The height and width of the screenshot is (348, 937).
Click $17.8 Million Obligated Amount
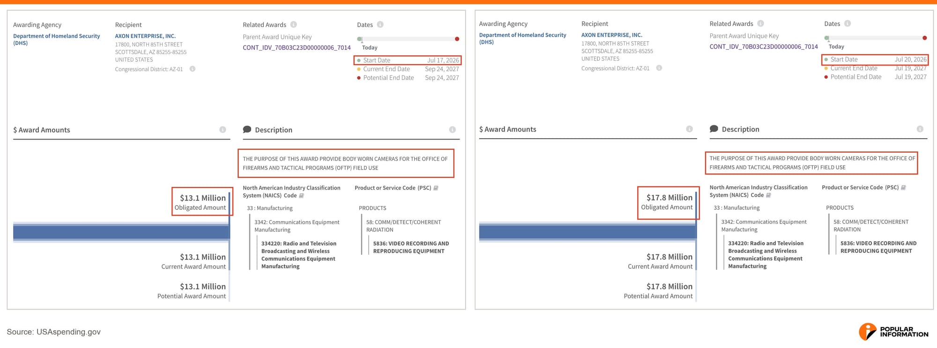coord(667,202)
